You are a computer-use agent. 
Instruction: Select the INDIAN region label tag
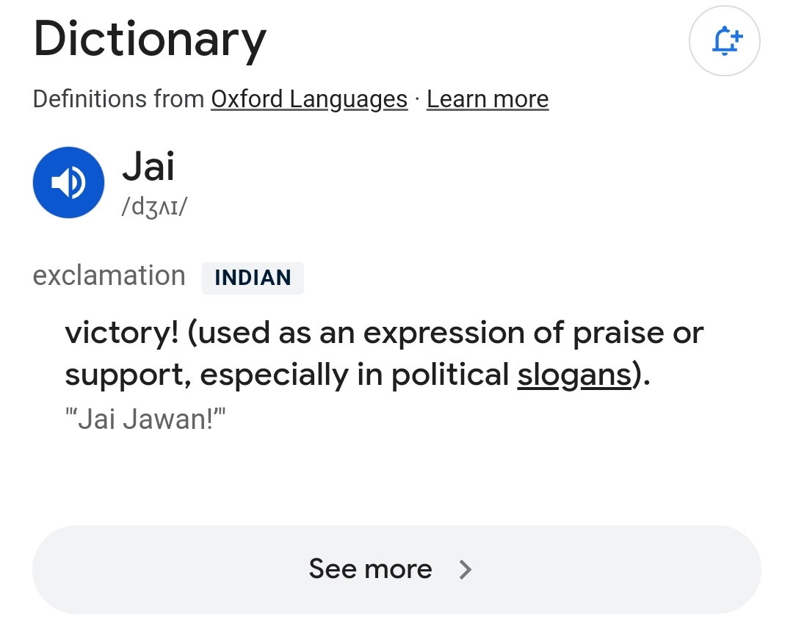click(x=253, y=278)
